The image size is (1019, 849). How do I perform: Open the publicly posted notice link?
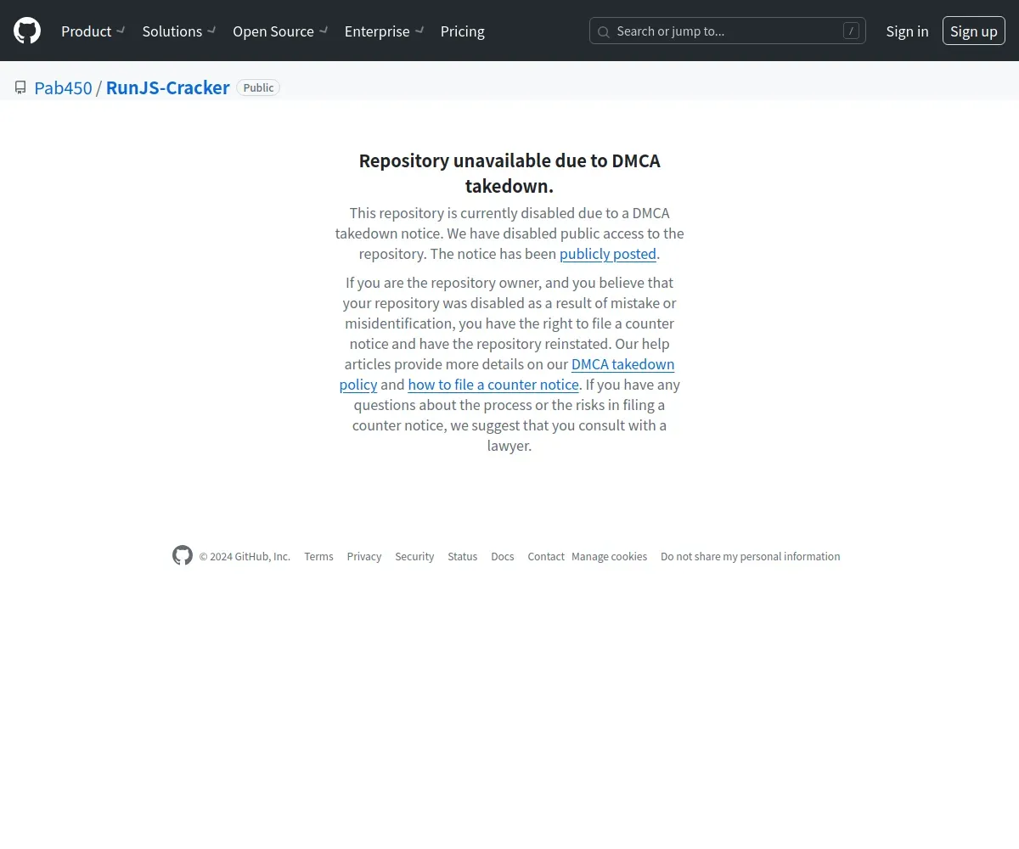pos(608,254)
